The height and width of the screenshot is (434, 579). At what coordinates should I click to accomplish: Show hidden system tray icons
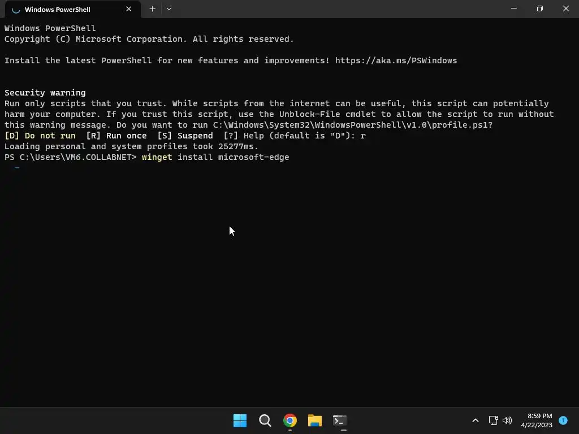pyautogui.click(x=475, y=420)
